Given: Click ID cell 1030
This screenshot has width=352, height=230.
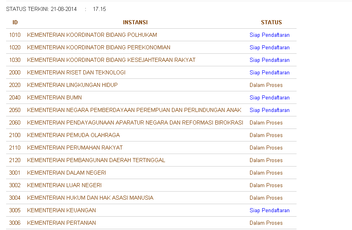Looking at the screenshot, I should (x=15, y=60).
